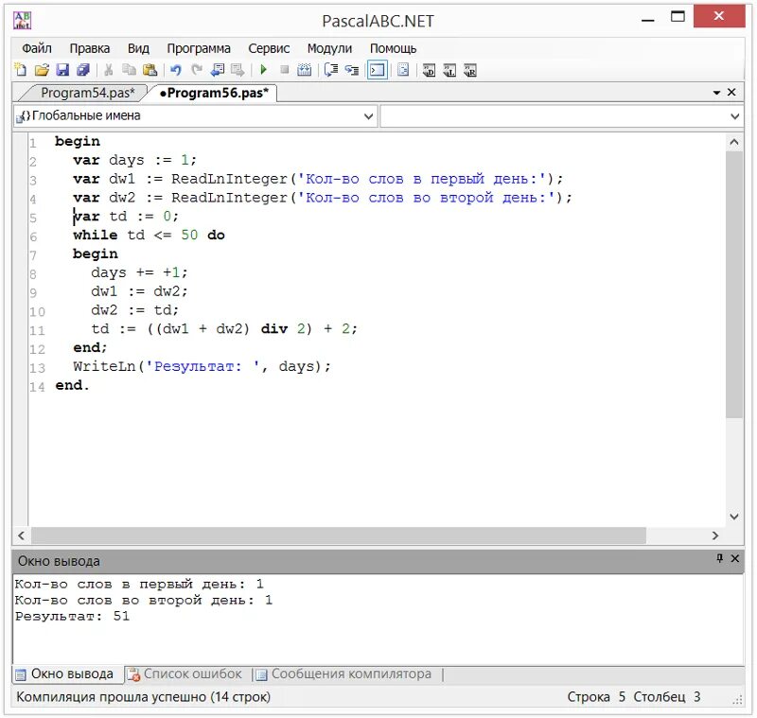This screenshot has height=718, width=757.
Task: Create a new file with toolbar icon
Action: [x=21, y=70]
